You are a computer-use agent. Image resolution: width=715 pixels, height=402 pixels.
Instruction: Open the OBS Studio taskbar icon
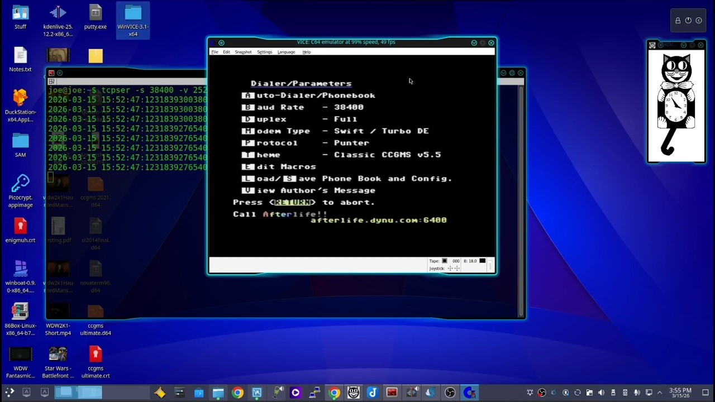point(450,393)
